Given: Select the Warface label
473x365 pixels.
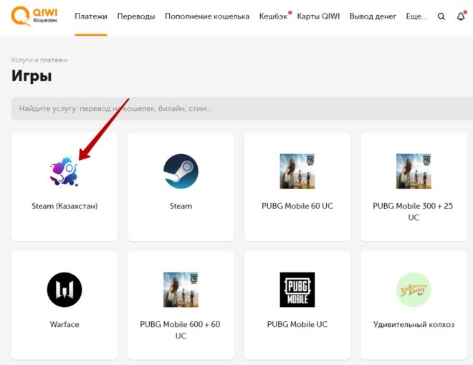Looking at the screenshot, I should pyautogui.click(x=64, y=324).
